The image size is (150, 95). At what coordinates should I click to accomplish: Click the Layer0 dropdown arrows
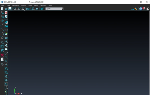click(x=62, y=9)
